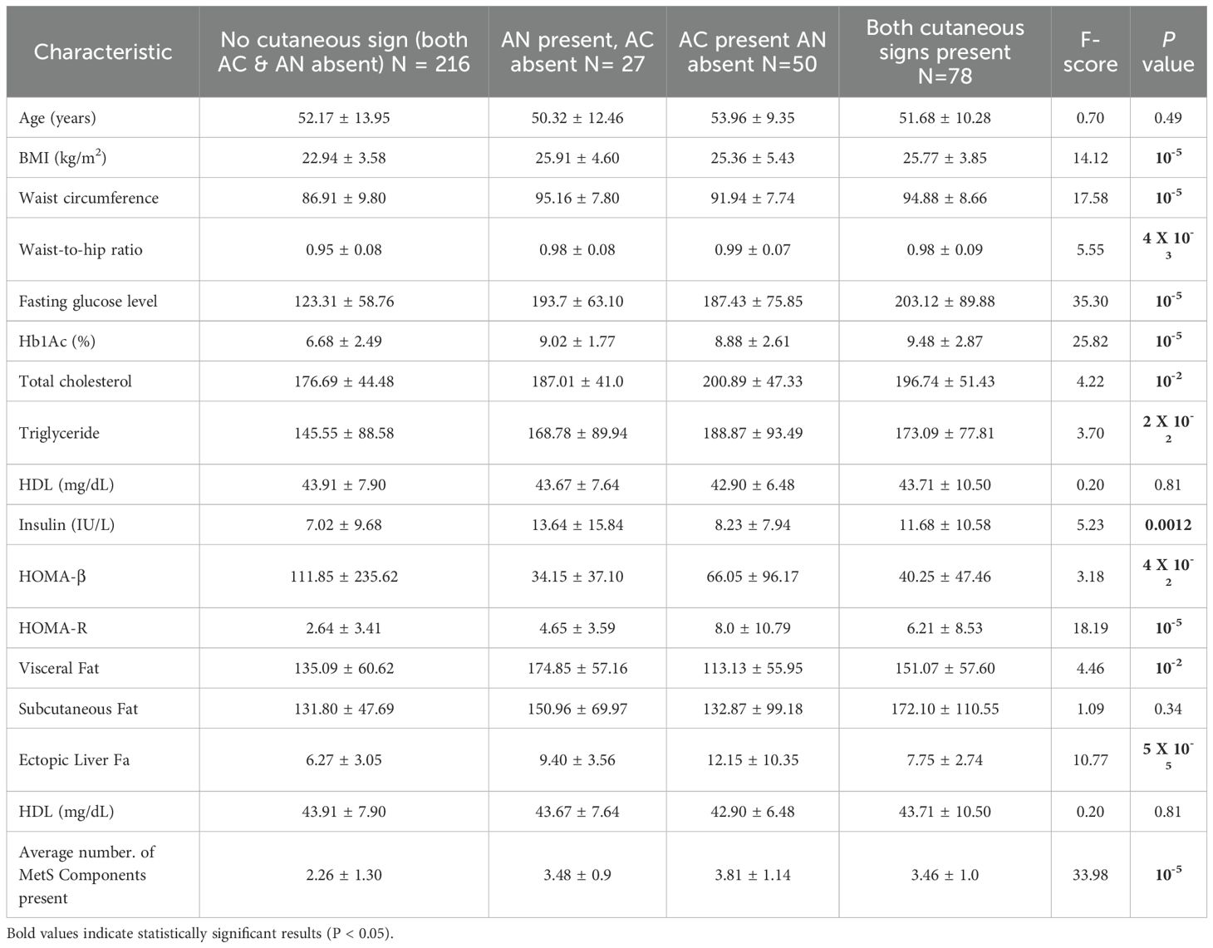The height and width of the screenshot is (948, 1213).
Task: Click the Triglyceride row label
Action: (x=59, y=433)
